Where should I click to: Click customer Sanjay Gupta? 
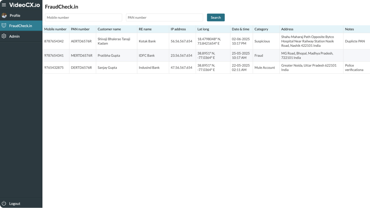[x=107, y=68]
